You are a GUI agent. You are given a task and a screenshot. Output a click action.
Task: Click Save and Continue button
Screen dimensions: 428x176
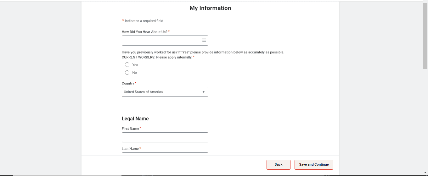pyautogui.click(x=314, y=165)
